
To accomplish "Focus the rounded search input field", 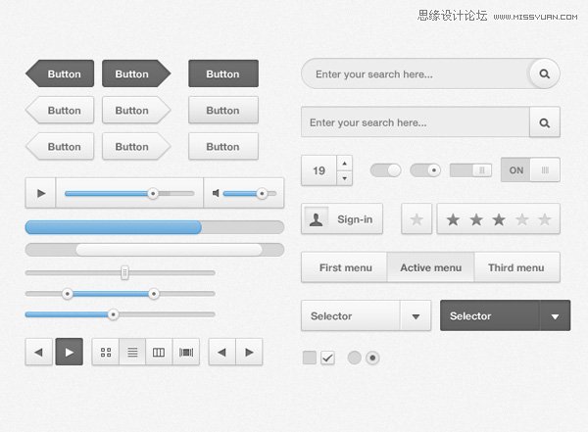I will (416, 73).
